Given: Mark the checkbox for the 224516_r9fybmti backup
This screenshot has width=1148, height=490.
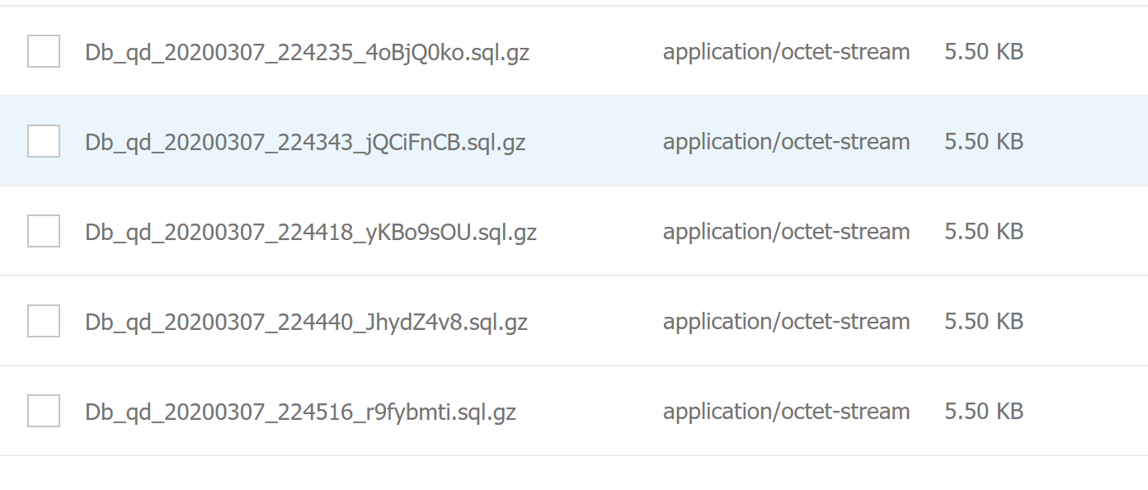Looking at the screenshot, I should tap(44, 411).
